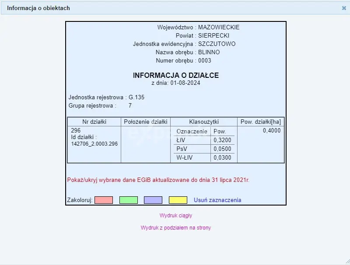Select the yellow highlight color swatch
Image resolution: width=350 pixels, height=265 pixels.
178,200
